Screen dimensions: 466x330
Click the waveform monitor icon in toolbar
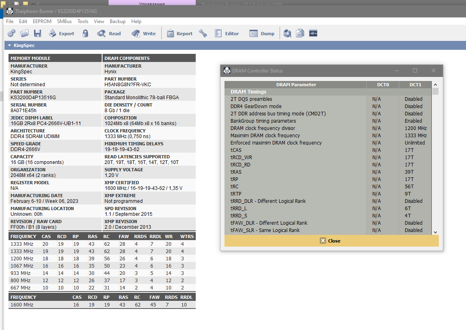point(313,34)
